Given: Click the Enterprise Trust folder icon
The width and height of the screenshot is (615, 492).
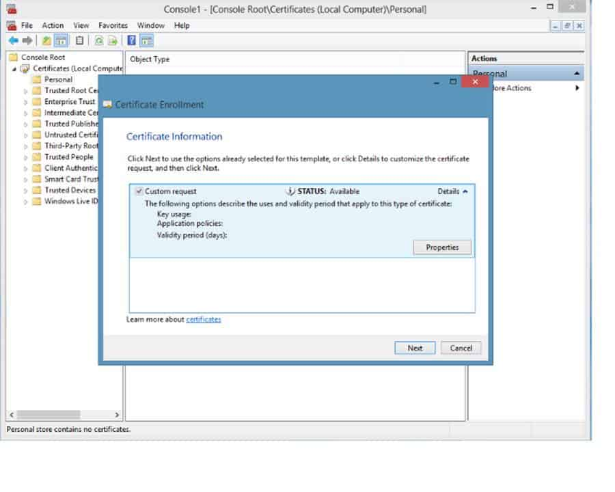Looking at the screenshot, I should [x=36, y=102].
